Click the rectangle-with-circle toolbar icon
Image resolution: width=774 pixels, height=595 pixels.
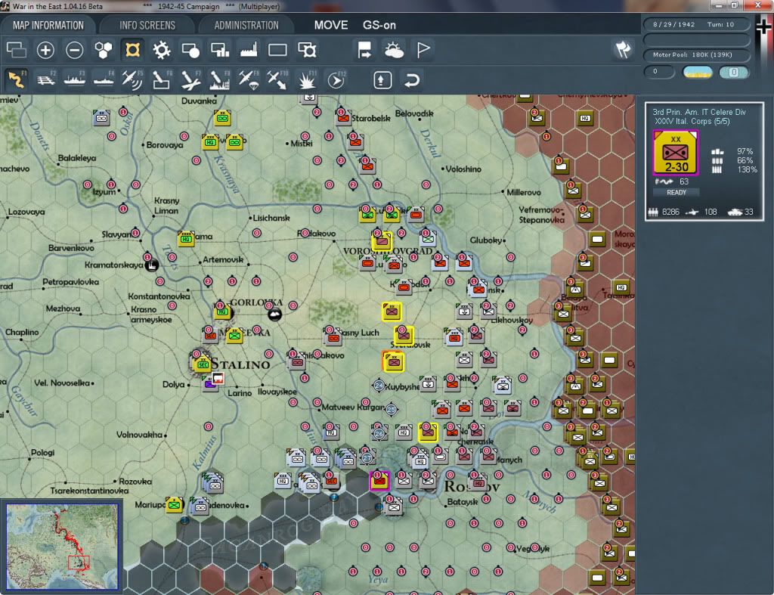(190, 50)
